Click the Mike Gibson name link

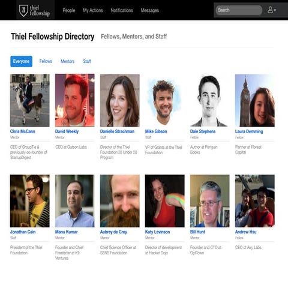[x=156, y=131]
